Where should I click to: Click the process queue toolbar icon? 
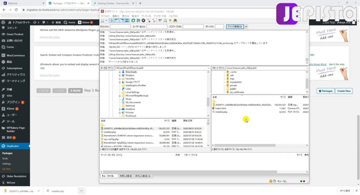[x=138, y=20]
